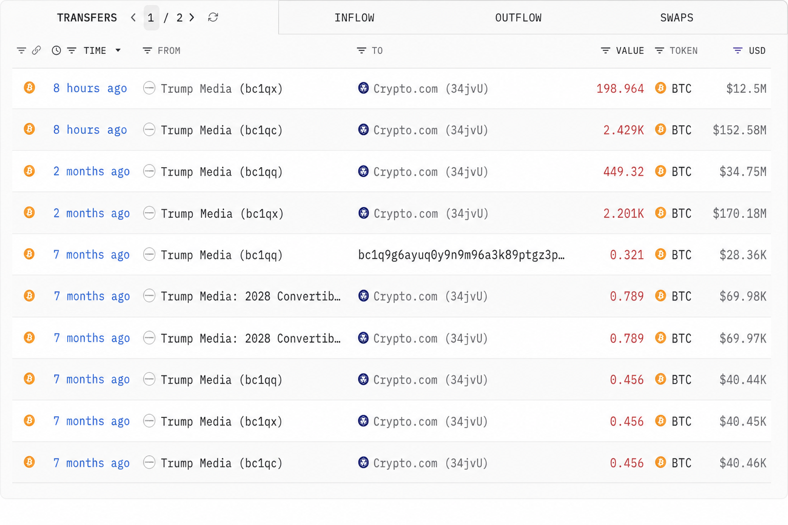Viewport: 788px width, 525px height.
Task: Go to the previous transfers page
Action: point(133,17)
